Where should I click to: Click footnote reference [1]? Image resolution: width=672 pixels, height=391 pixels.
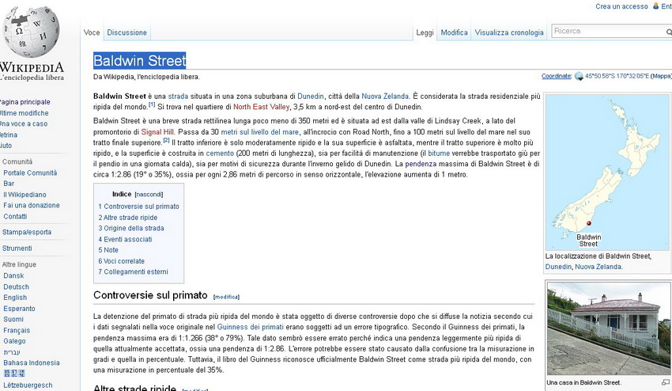pos(152,104)
